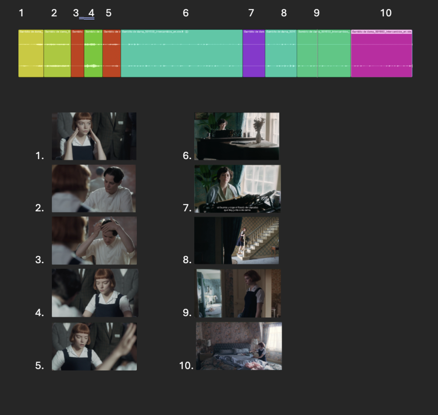Open thumbnail 9 of girl standing by doorway
Screen dimensions: 438x415
pos(238,293)
